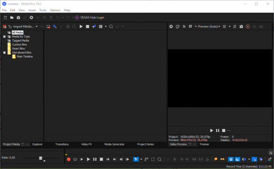
Task: Switch to the Project Notes tab
Action: click(146, 144)
